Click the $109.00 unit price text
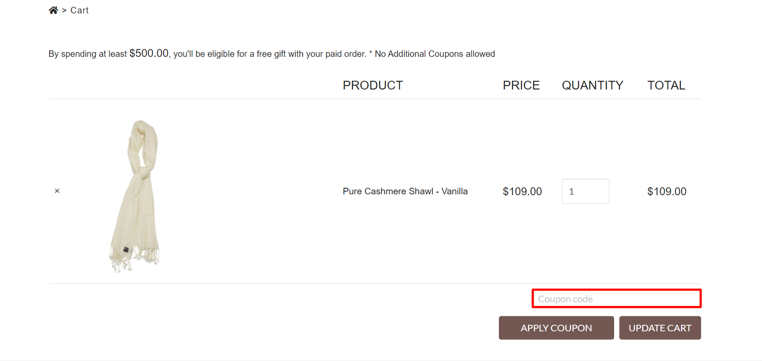This screenshot has height=361, width=762. 522,191
